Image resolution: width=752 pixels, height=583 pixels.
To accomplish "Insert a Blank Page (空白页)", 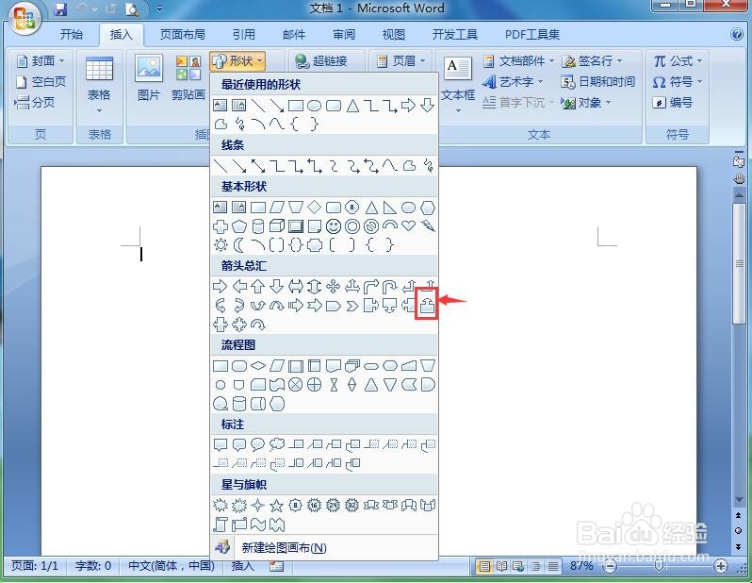I will 41,82.
